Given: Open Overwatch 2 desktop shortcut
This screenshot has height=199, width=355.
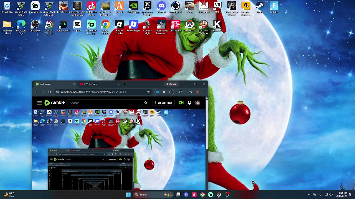Looking at the screenshot, I should [190, 27].
